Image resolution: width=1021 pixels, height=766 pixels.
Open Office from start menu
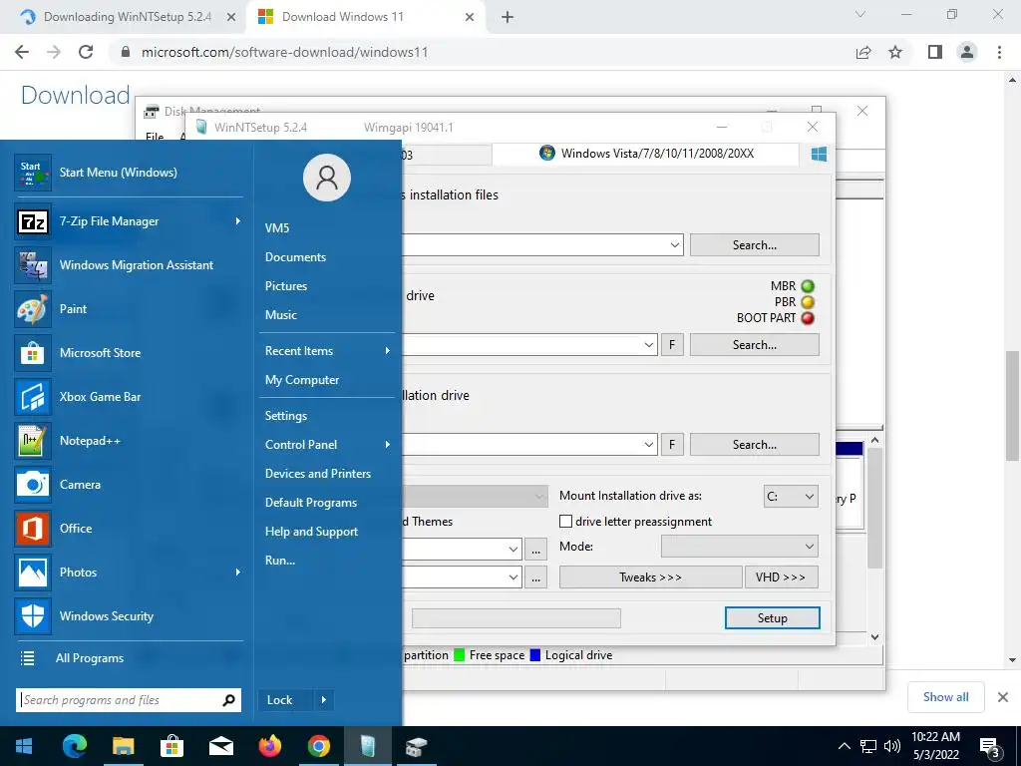tap(129, 529)
